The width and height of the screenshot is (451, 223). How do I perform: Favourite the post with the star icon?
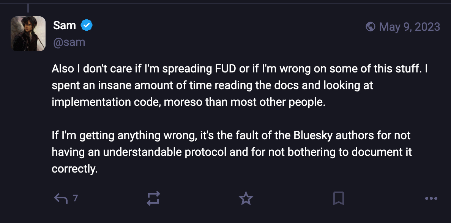point(246,198)
